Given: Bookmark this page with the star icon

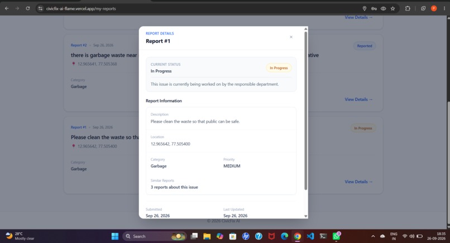Looking at the screenshot, I should pyautogui.click(x=393, y=8).
